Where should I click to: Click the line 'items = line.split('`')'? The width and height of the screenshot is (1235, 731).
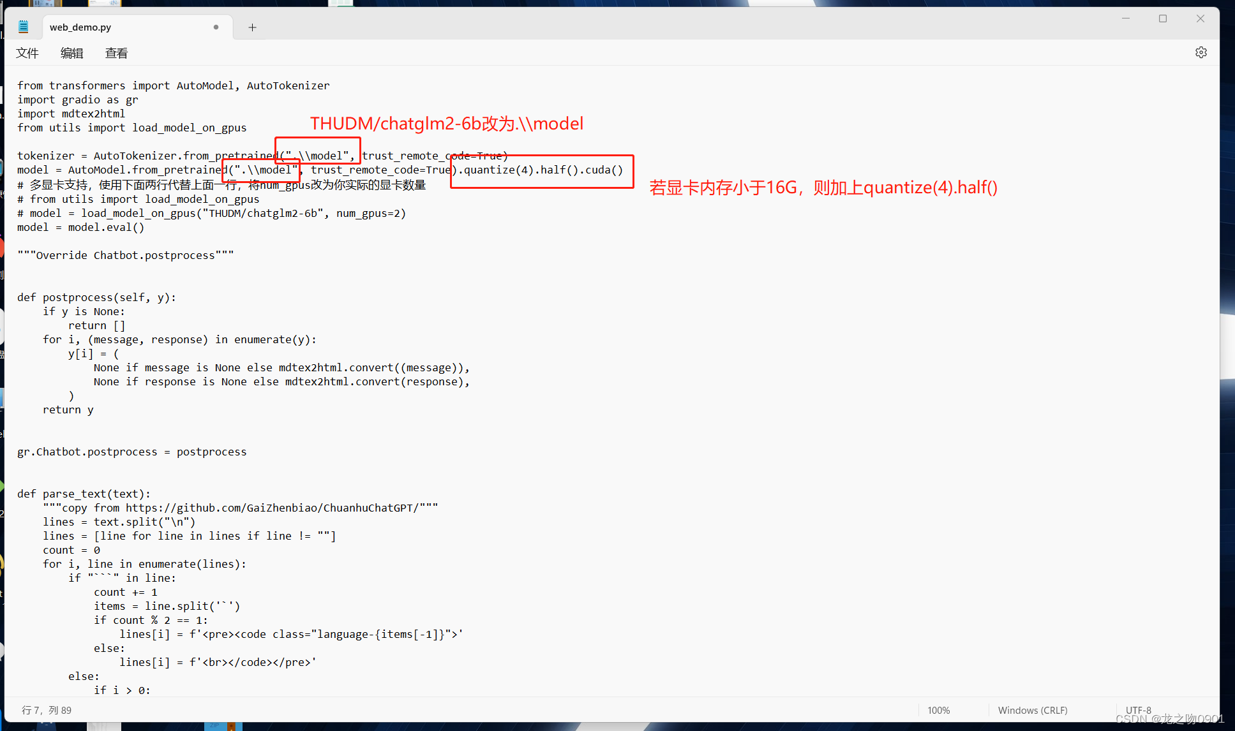coord(167,606)
